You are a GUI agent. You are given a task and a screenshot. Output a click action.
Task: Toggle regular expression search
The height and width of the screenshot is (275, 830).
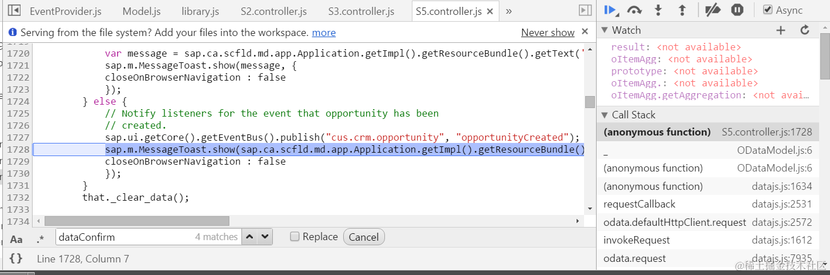click(x=40, y=240)
